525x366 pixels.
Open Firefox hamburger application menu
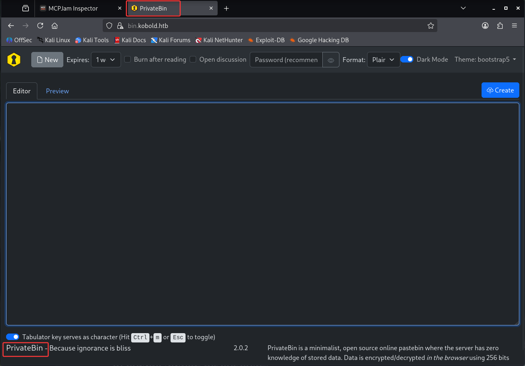[514, 26]
